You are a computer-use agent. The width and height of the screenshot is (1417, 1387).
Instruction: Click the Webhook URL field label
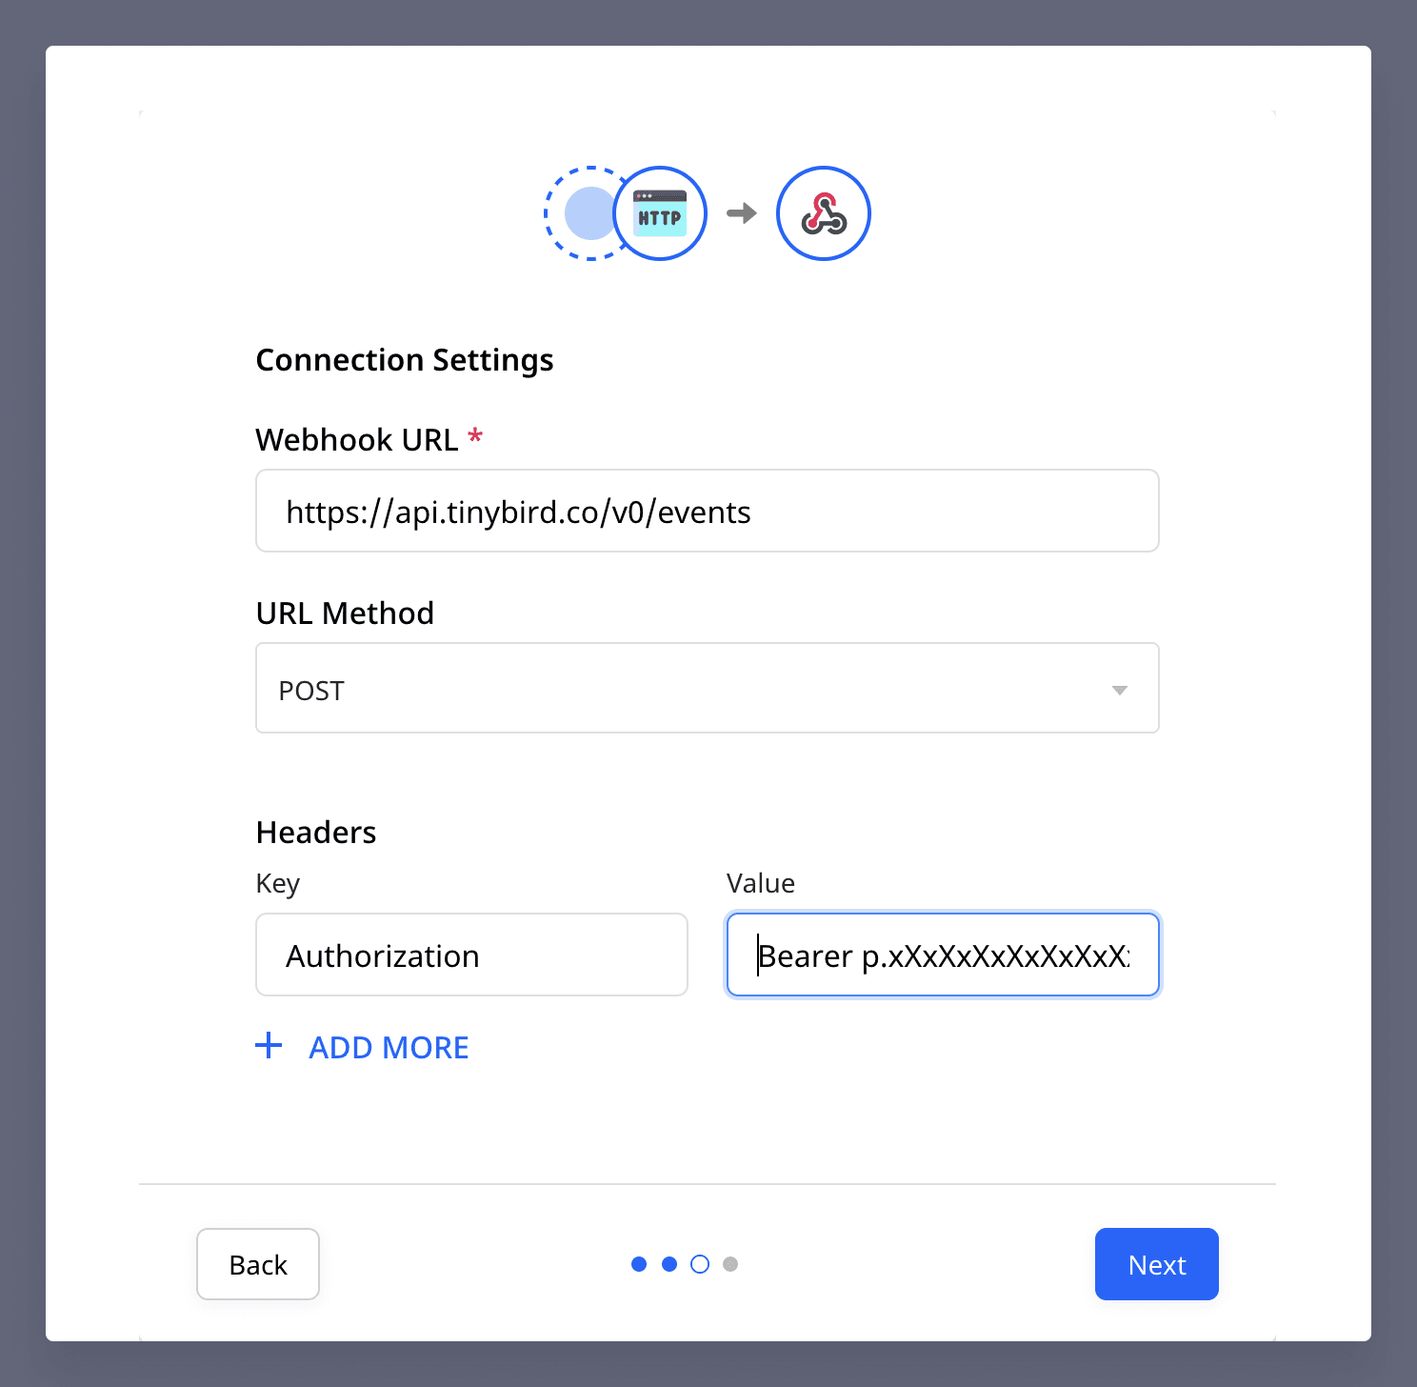click(357, 440)
